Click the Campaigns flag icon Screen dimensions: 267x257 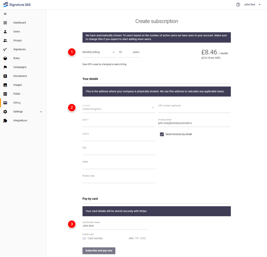(x=5, y=67)
